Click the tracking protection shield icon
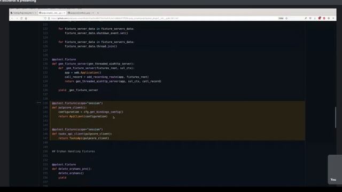This screenshot has height=192, width=342. [45, 18]
